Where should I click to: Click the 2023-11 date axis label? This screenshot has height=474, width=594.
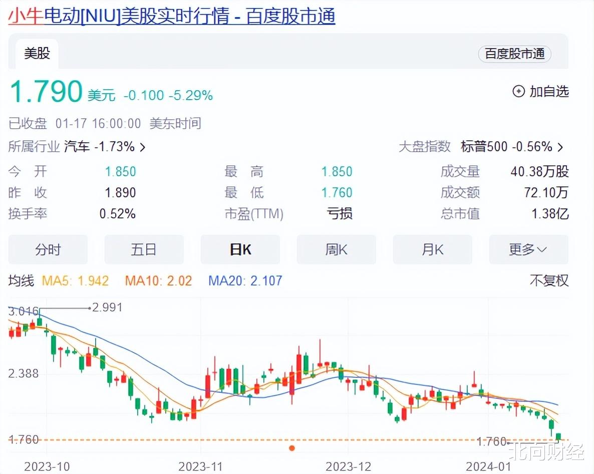click(x=200, y=466)
